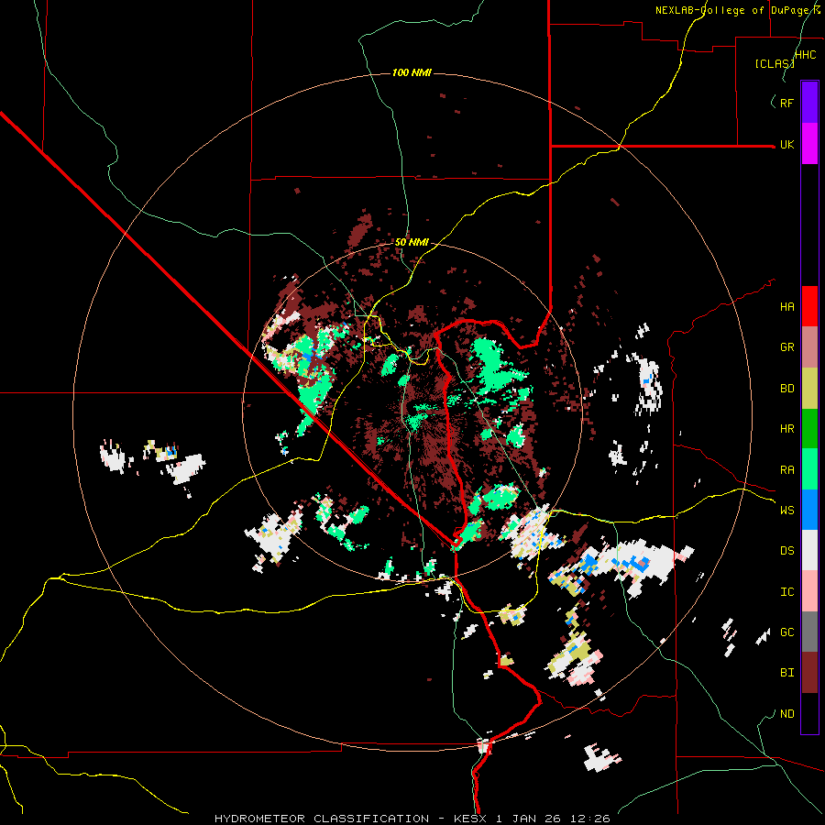This screenshot has height=825, width=825.
Task: Select the 'DS' legend label
Action: tap(786, 551)
